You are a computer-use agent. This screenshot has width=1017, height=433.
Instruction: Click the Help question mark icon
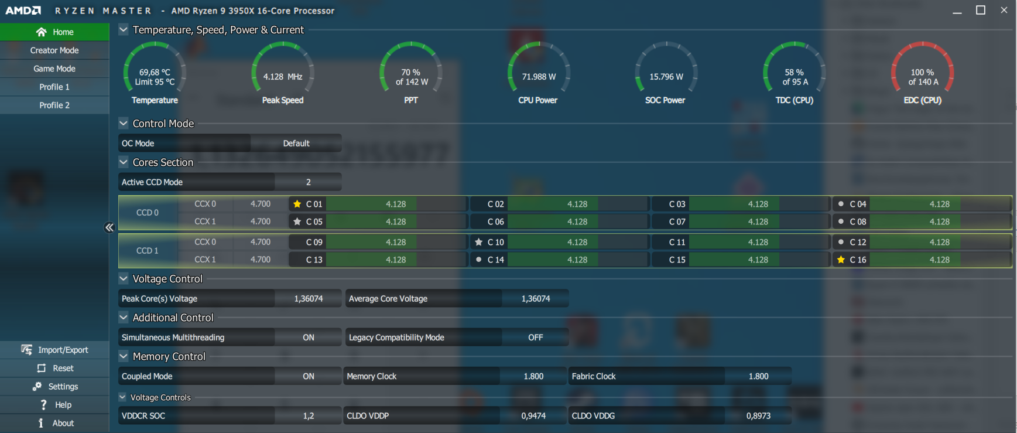click(x=43, y=405)
